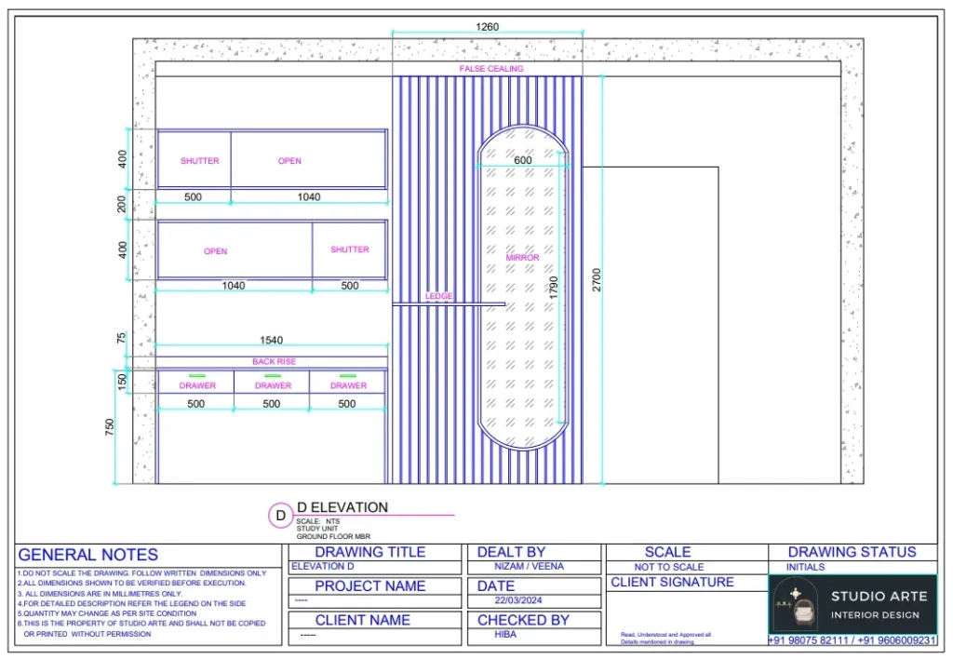Click the LEDGE label on the drawing

click(x=438, y=296)
